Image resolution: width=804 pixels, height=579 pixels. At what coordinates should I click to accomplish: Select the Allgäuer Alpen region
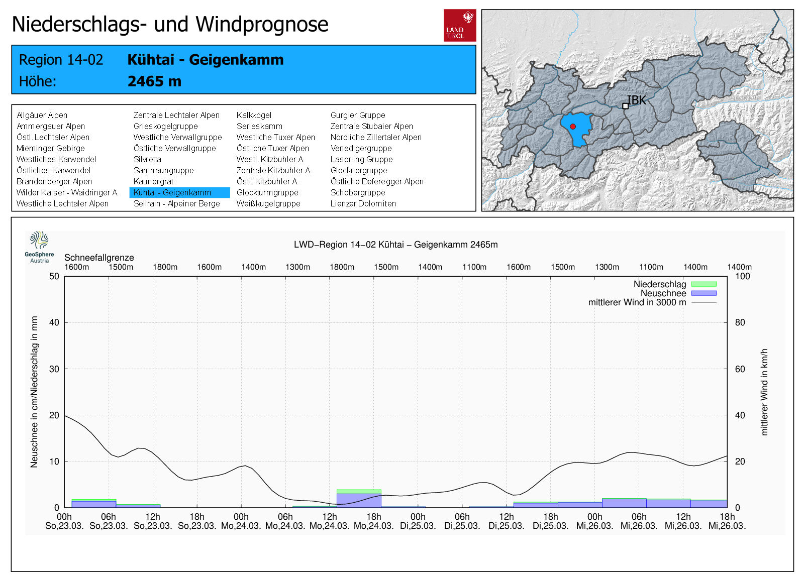click(42, 115)
